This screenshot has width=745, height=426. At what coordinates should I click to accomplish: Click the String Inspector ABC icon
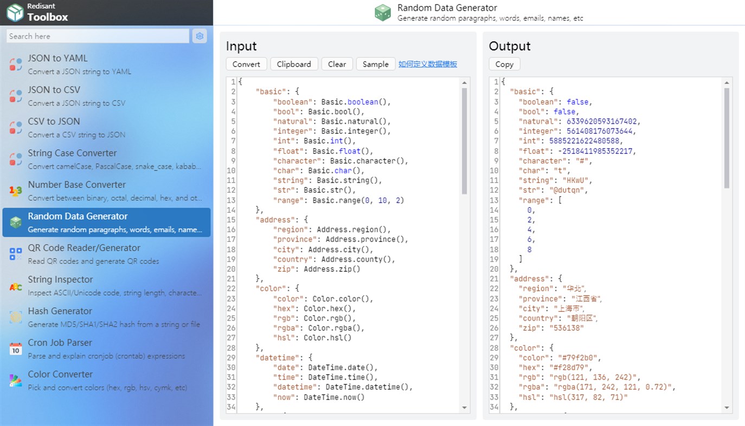point(16,286)
